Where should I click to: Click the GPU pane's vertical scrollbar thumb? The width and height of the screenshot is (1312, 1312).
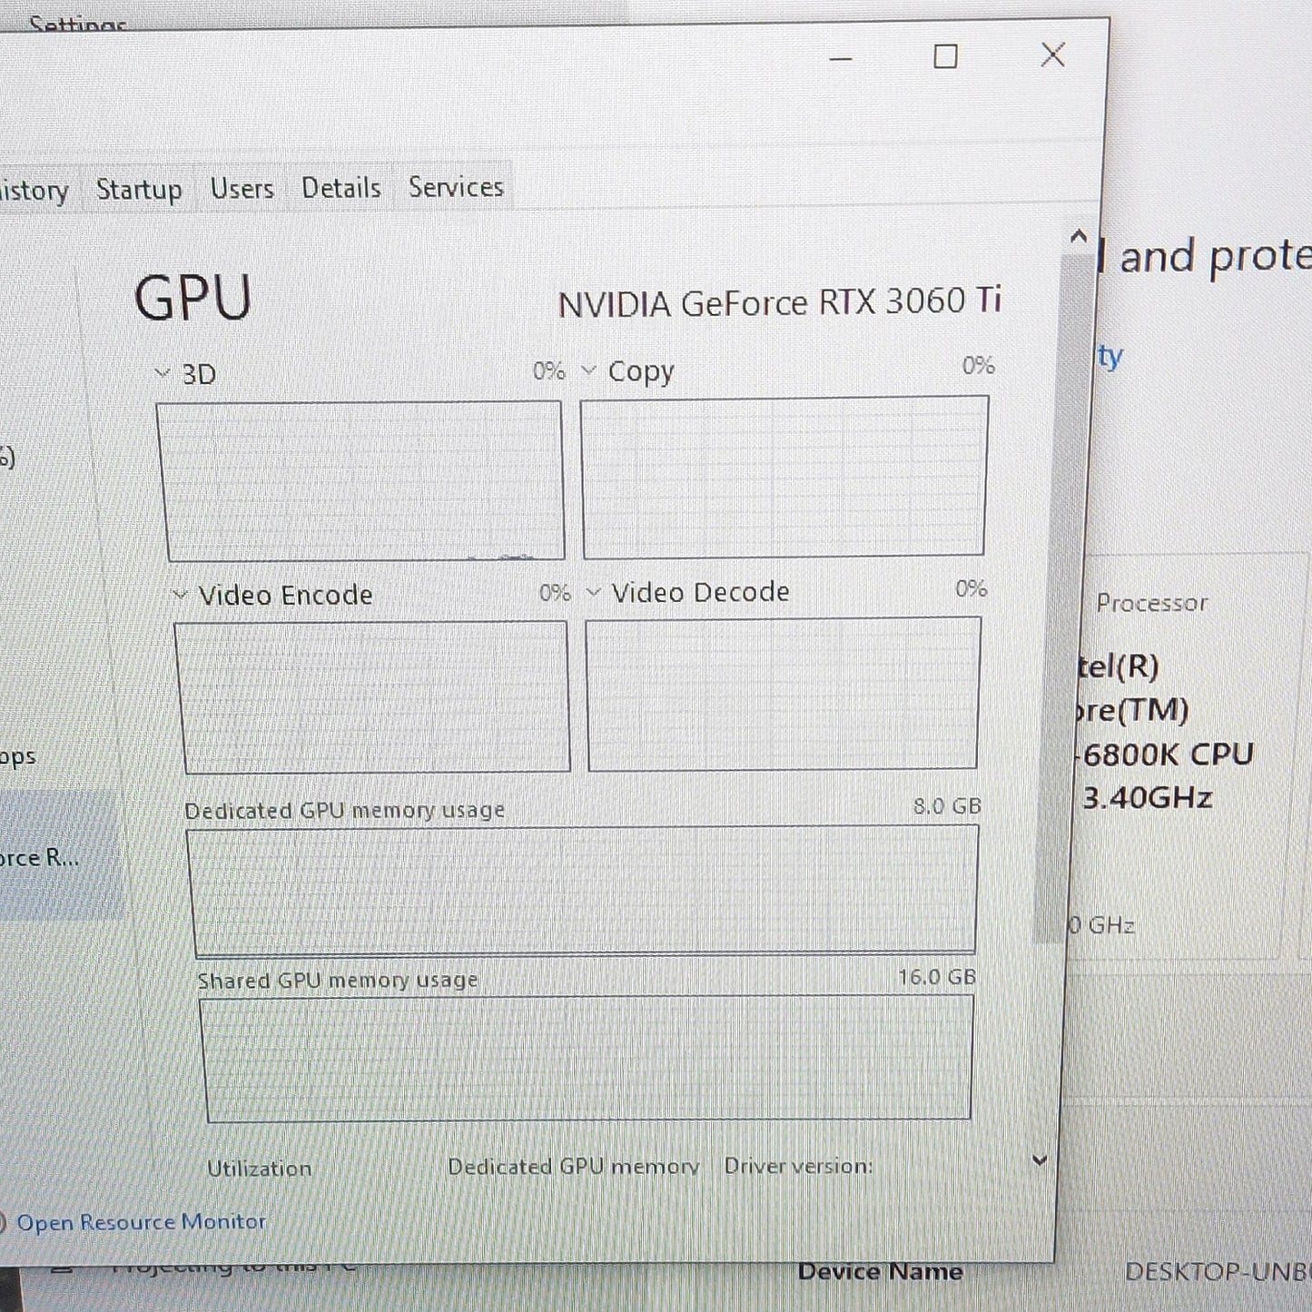tap(1064, 599)
